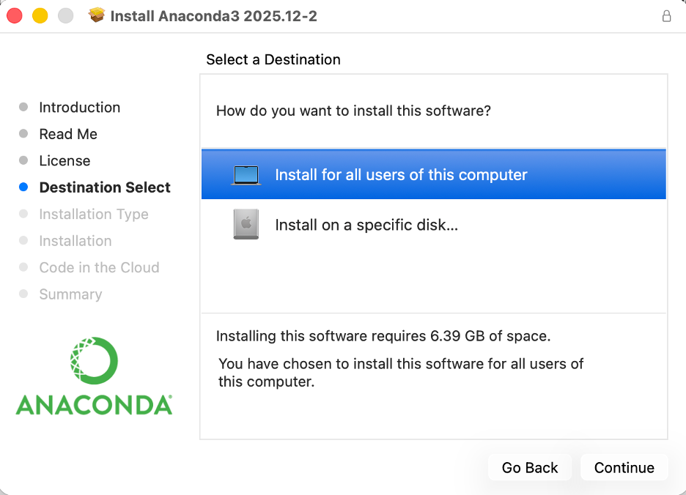The height and width of the screenshot is (495, 686).
Task: Click the red close window button
Action: coord(15,15)
